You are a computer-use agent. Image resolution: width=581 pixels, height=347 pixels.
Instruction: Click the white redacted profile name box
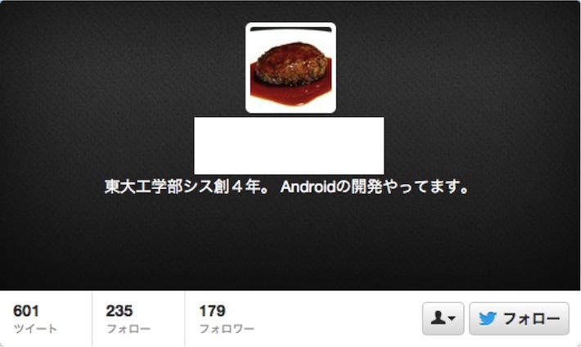tap(289, 146)
